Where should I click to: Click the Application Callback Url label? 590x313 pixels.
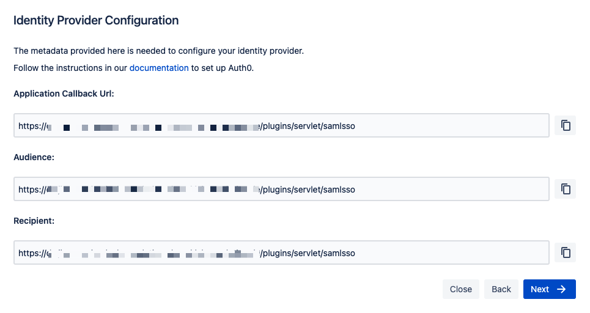[64, 94]
